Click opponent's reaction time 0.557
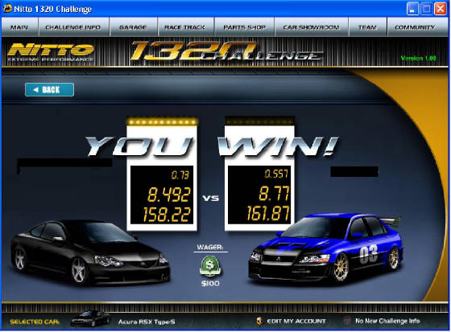Viewport: 451px width, 332px height. pos(276,174)
